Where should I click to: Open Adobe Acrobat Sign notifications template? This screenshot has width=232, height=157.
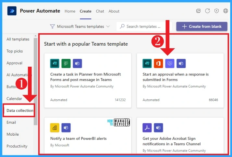coord(172,141)
